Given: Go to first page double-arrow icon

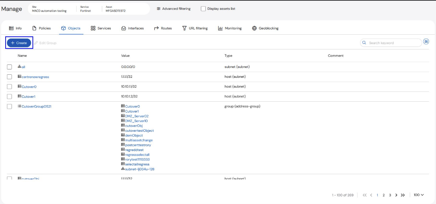Looking at the screenshot, I should tap(365, 195).
